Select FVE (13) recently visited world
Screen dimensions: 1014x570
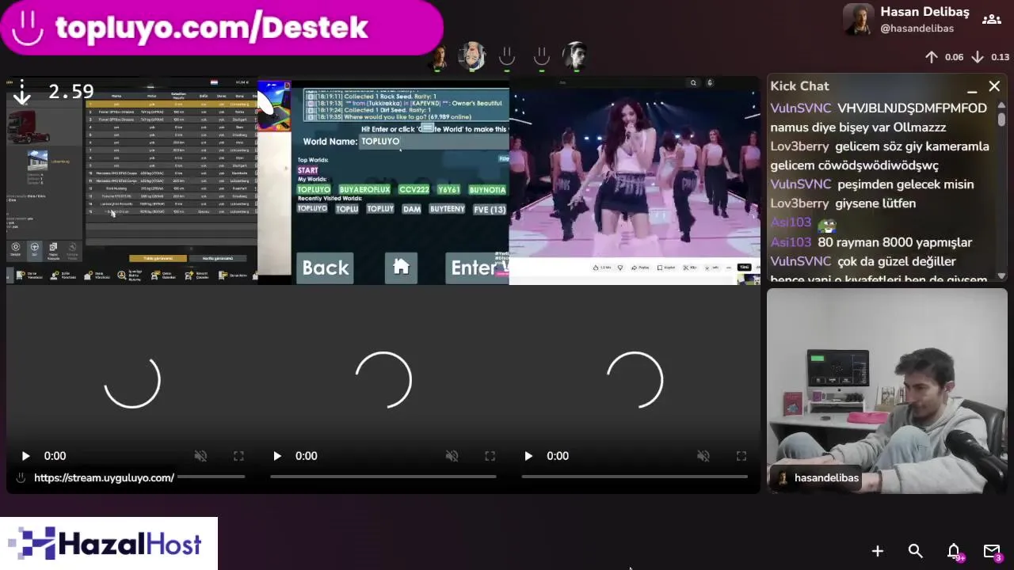[490, 209]
